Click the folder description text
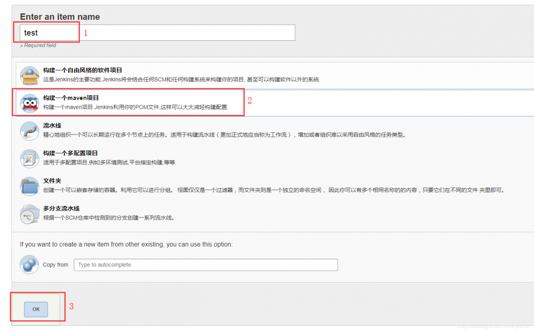This screenshot has width=534, height=333. tap(273, 190)
